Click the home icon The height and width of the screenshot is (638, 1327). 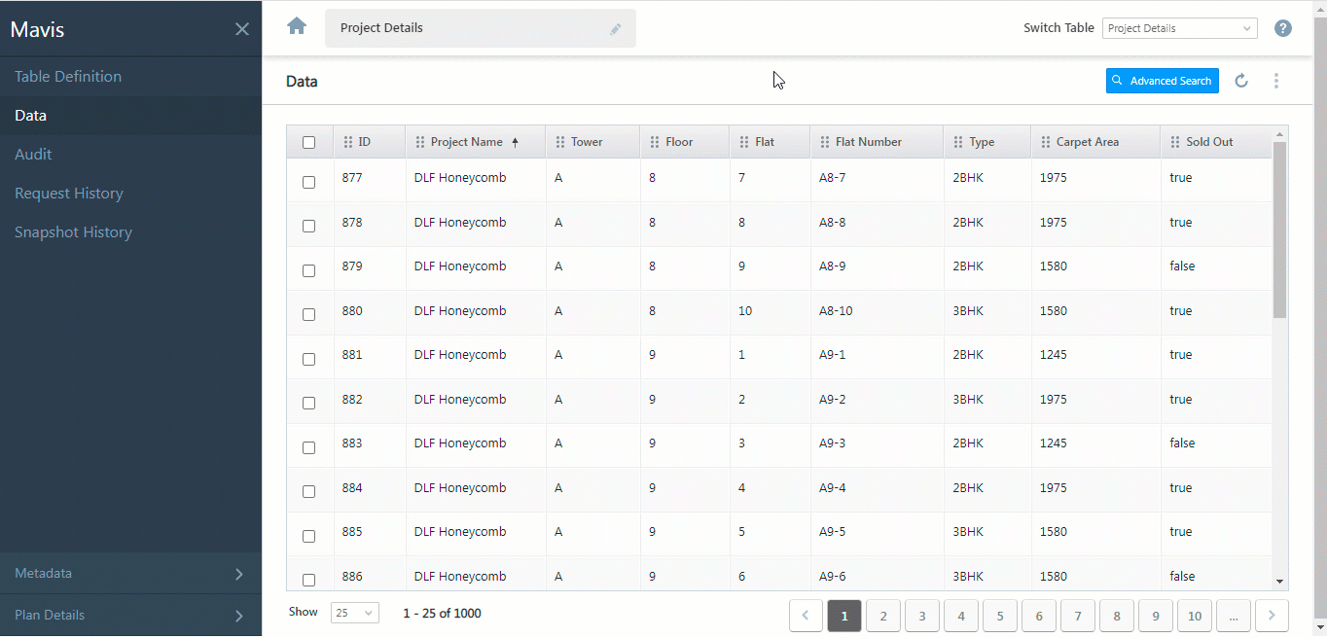point(297,26)
